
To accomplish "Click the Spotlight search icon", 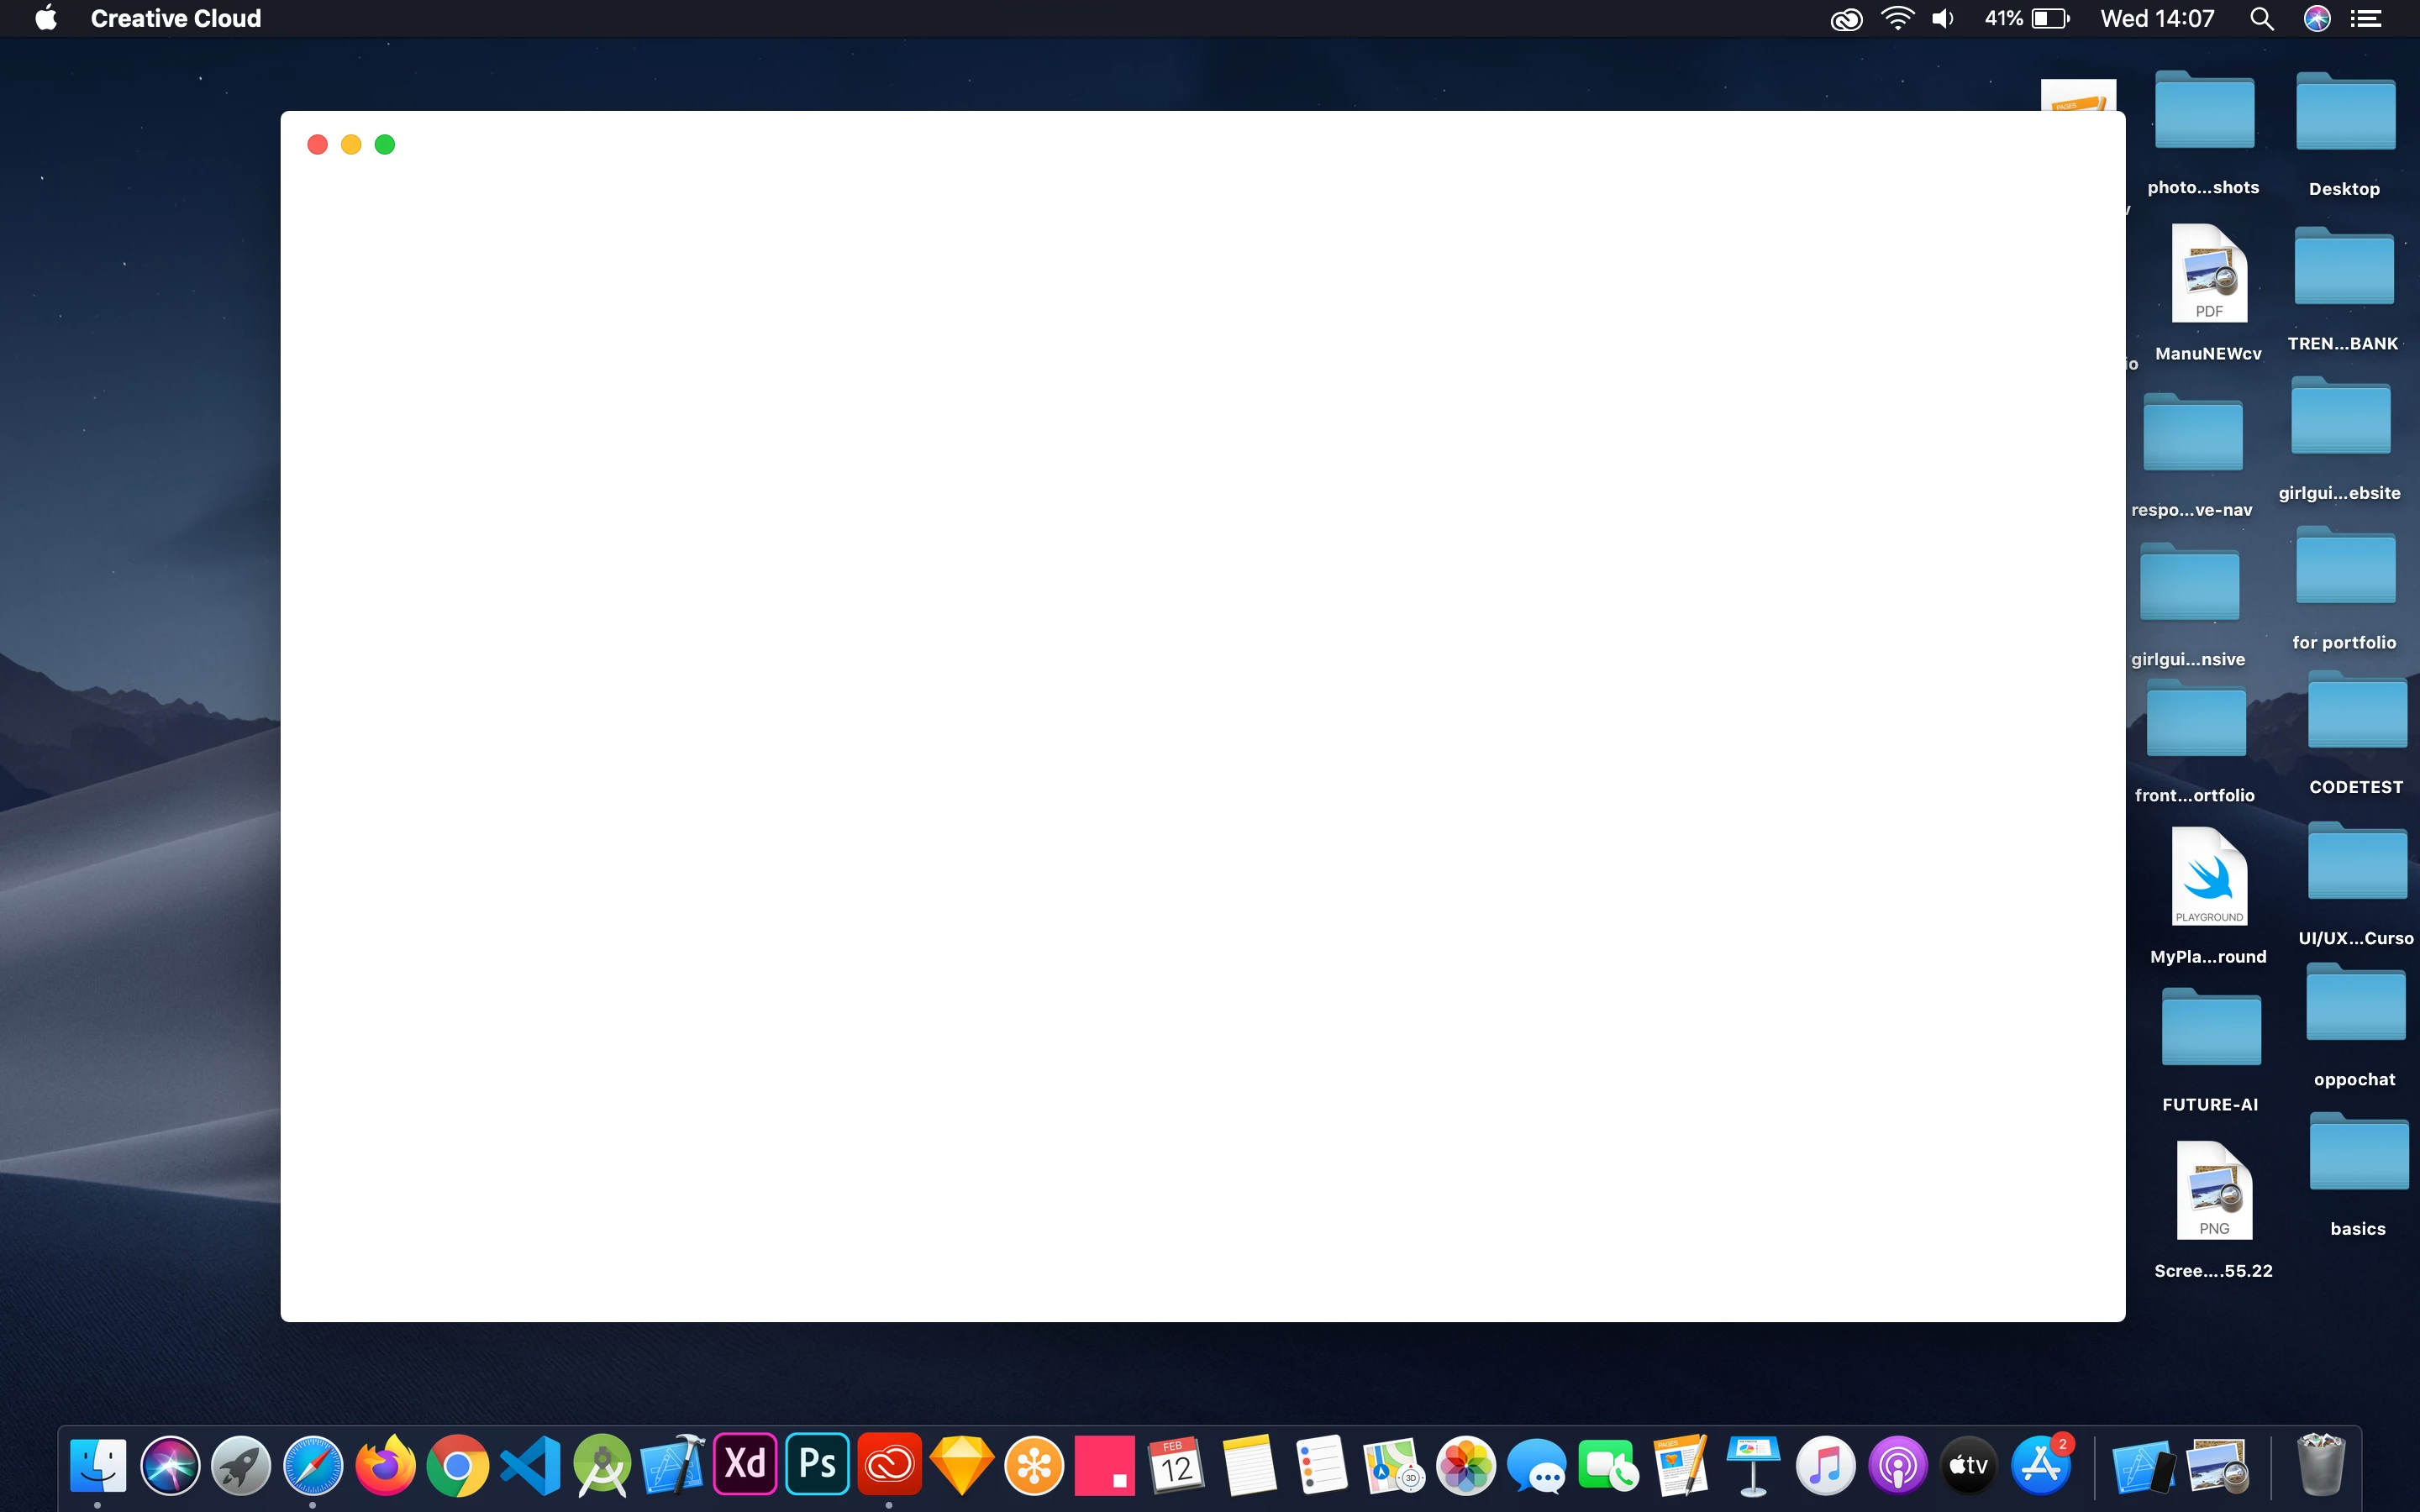I will tap(2262, 19).
